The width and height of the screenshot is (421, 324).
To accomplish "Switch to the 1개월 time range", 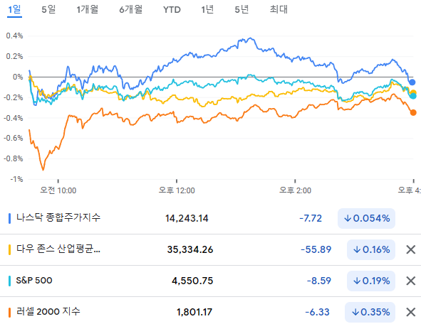I will coord(88,10).
